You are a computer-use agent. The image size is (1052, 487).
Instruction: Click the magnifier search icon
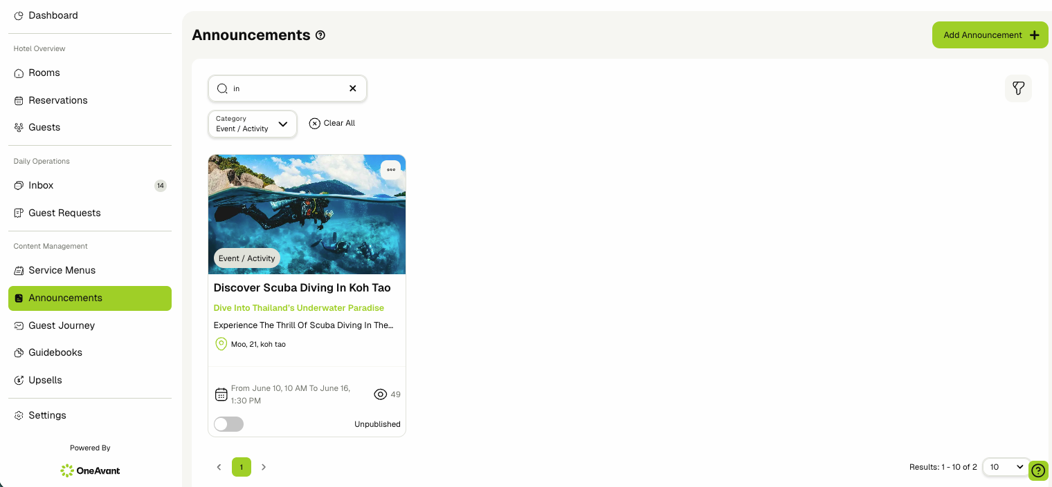222,88
